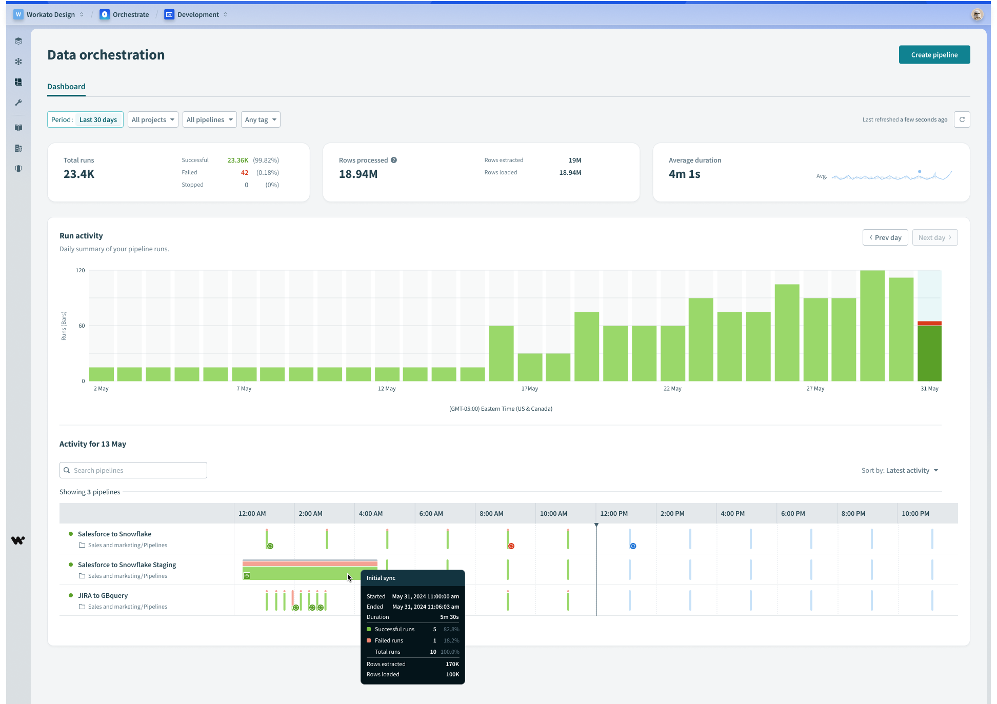
Task: Click the stacked layers icon in sidebar
Action: coord(18,41)
